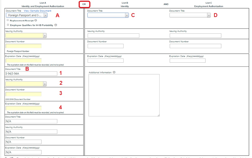Click the Foreign Passport Number field
Viewport: 252px width, 158px height.
24,46
